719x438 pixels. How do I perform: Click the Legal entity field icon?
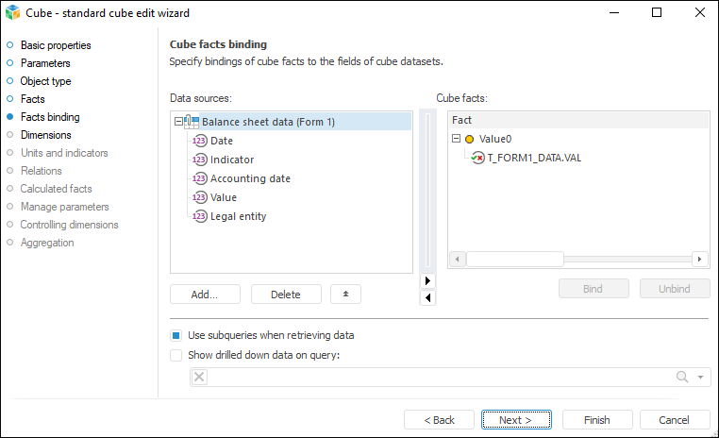coord(199,216)
